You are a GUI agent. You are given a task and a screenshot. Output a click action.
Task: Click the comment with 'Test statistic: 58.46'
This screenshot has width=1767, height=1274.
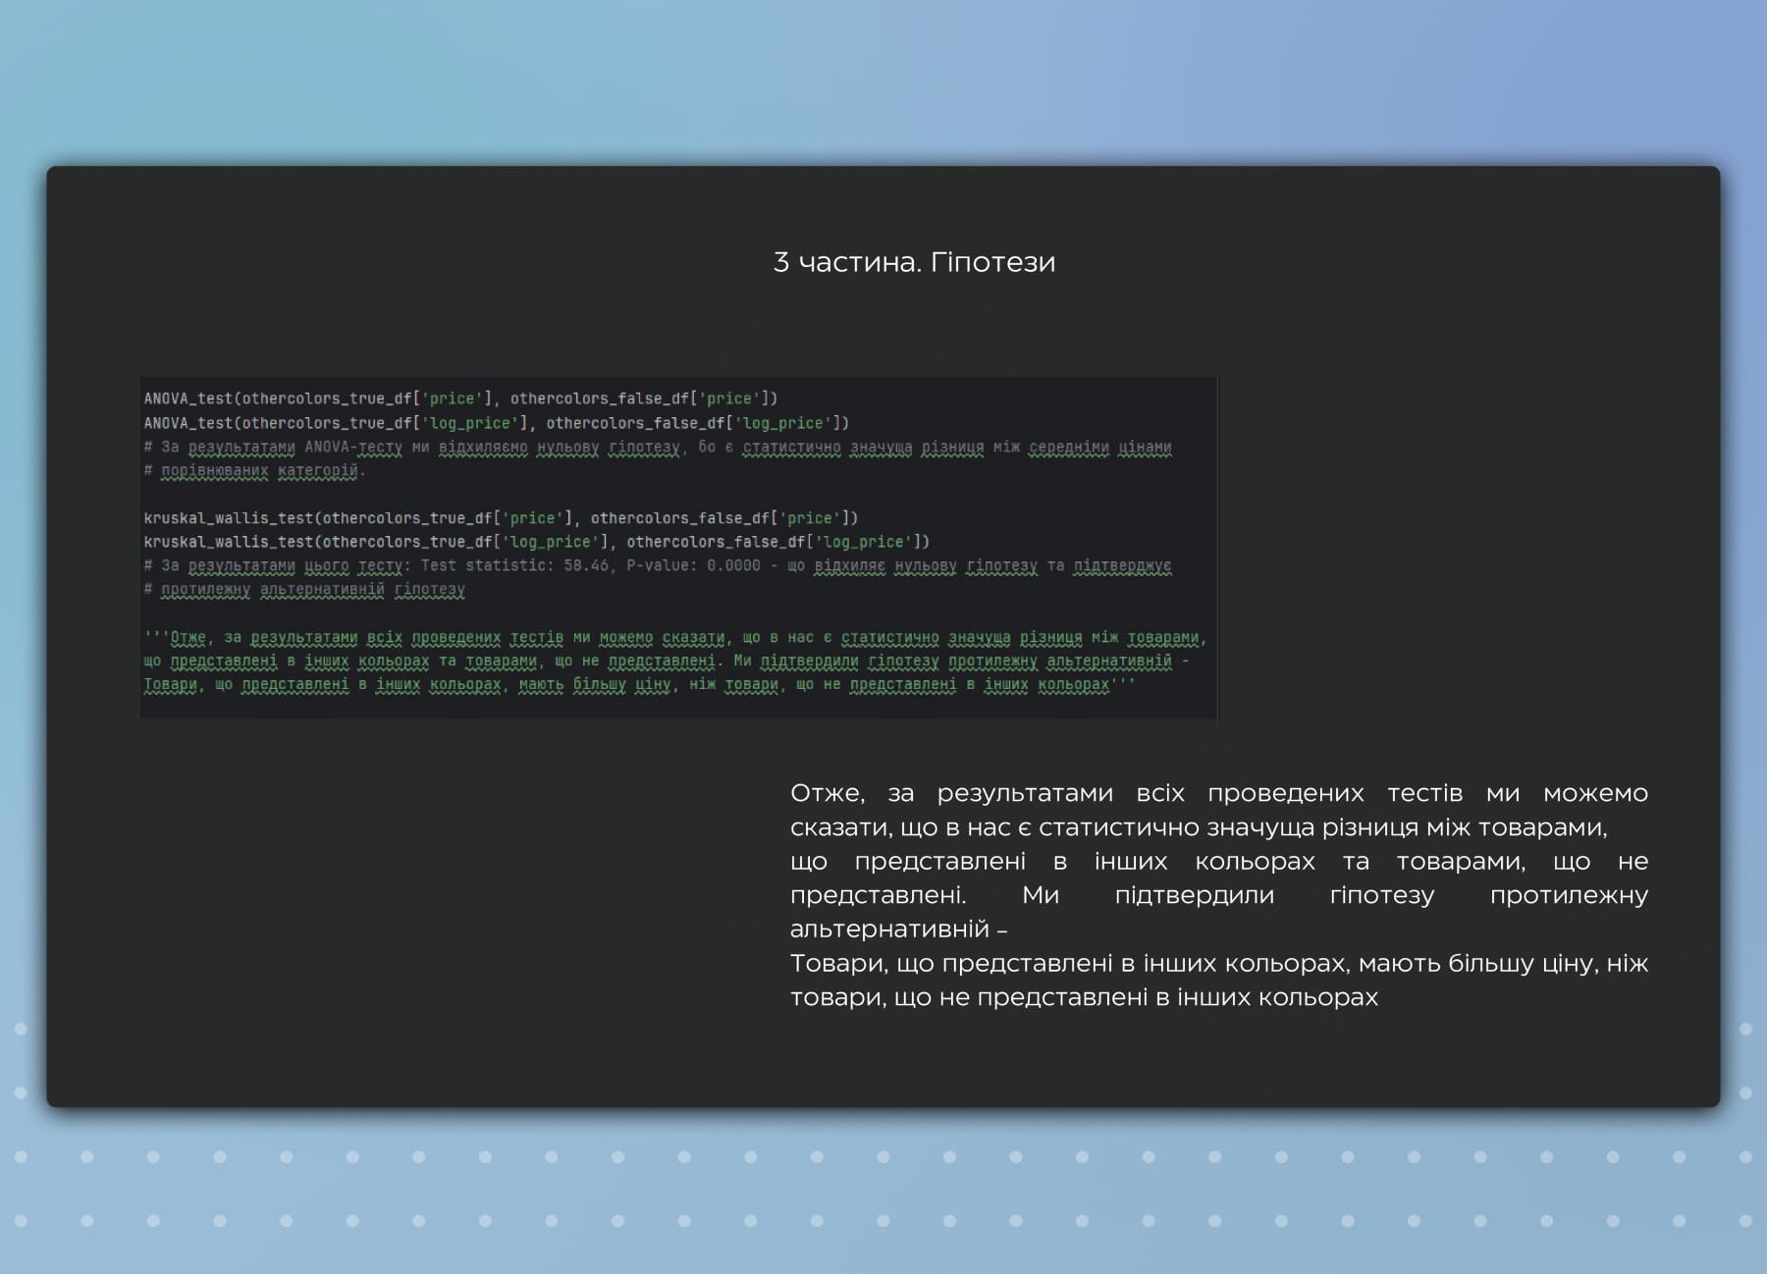point(658,566)
